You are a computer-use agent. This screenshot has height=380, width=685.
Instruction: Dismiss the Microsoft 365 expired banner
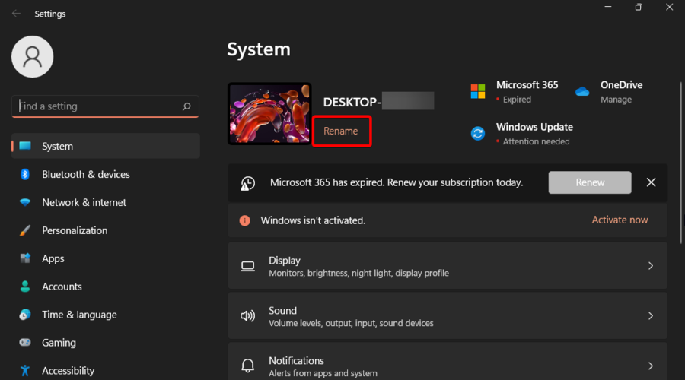[x=651, y=182]
